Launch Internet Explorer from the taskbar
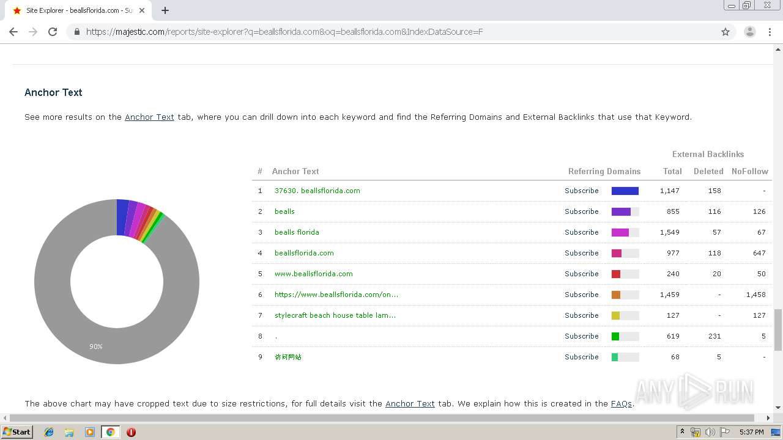783x440 pixels. pyautogui.click(x=49, y=432)
